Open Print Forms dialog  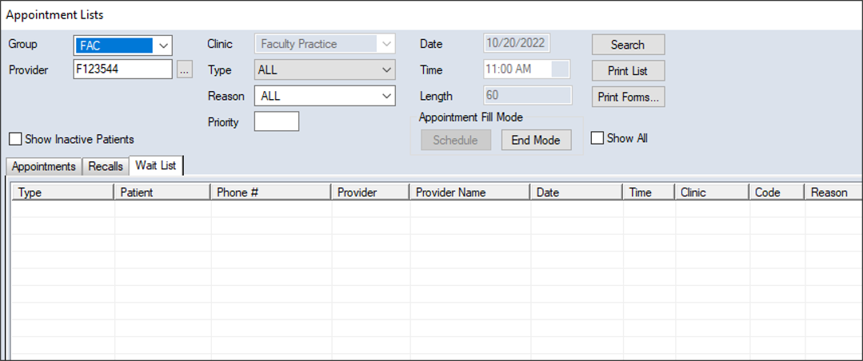[628, 97]
